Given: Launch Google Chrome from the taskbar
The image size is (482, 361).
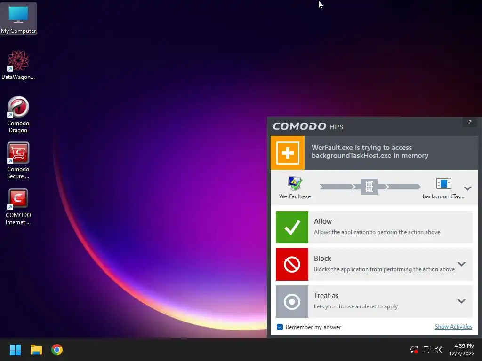Looking at the screenshot, I should (x=57, y=350).
